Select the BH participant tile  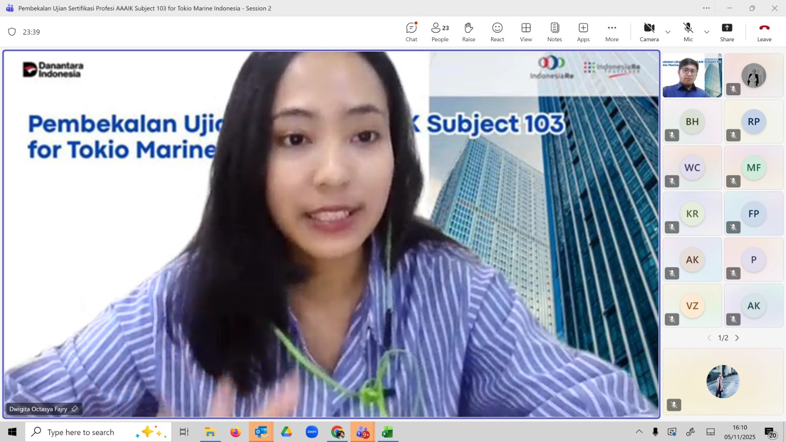pos(692,122)
